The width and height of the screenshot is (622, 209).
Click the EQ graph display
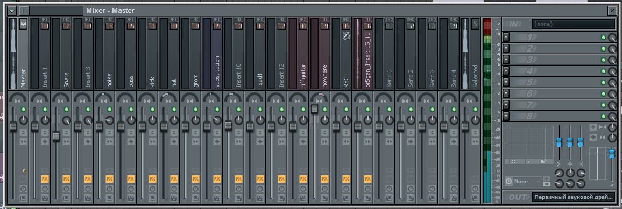tap(529, 142)
